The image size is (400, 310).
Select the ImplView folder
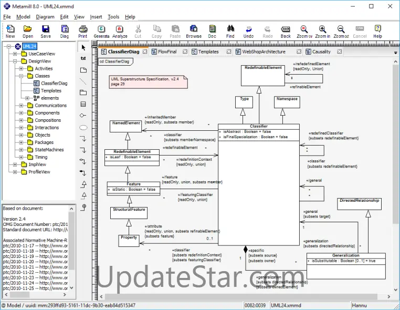pyautogui.click(x=37, y=164)
